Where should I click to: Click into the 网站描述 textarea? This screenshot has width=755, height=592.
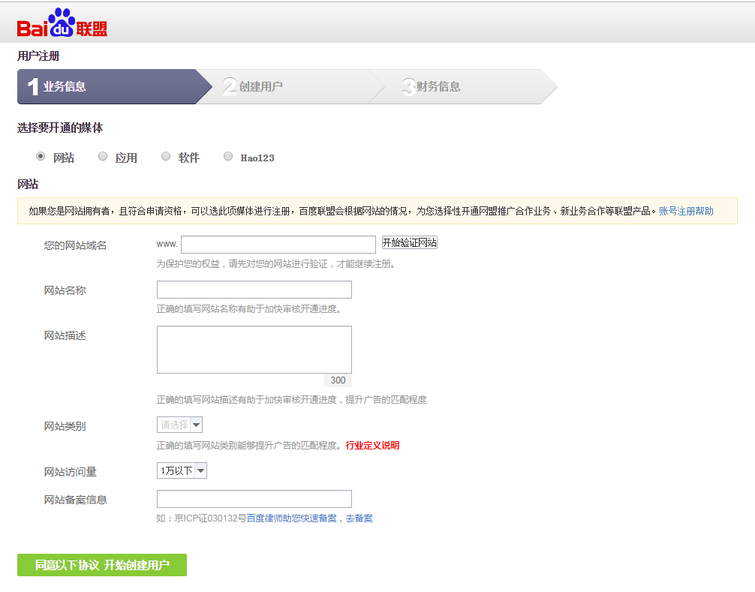pyautogui.click(x=254, y=349)
